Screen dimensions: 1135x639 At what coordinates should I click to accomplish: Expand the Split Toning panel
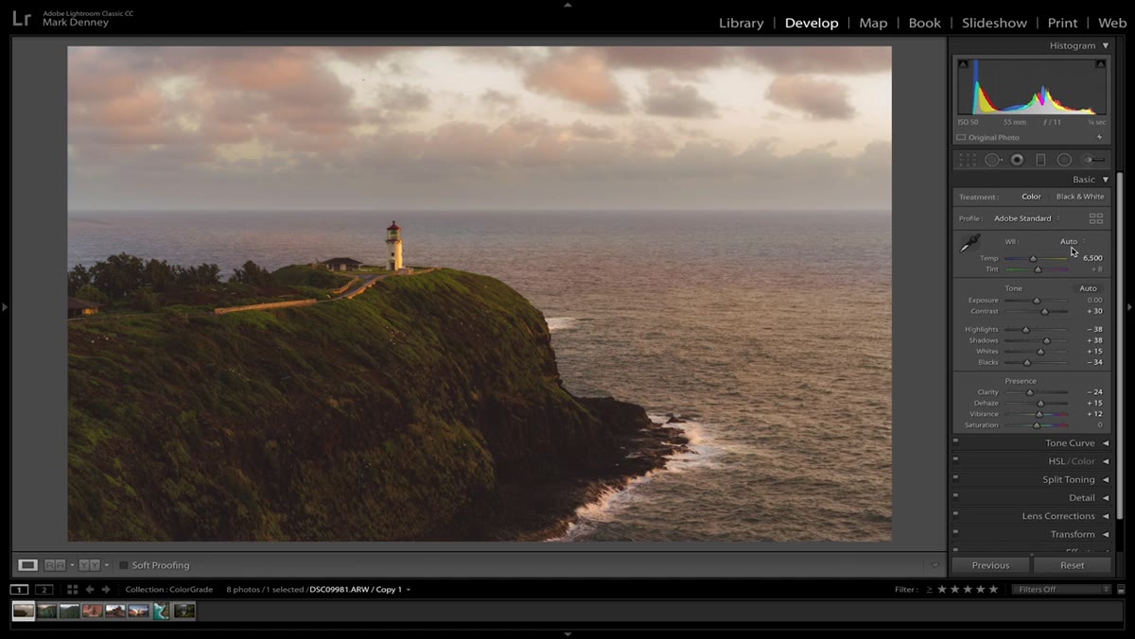coord(1105,479)
